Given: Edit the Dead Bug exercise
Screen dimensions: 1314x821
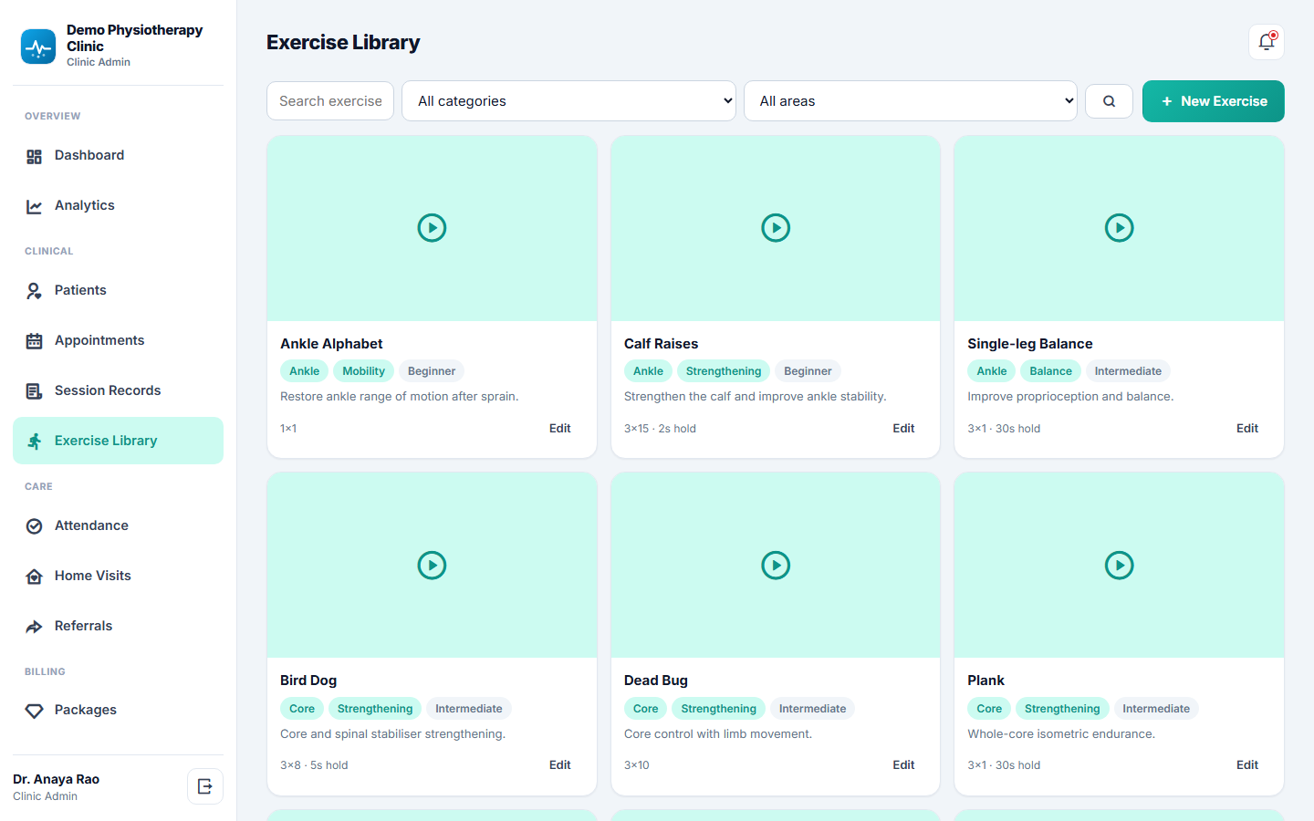Looking at the screenshot, I should point(903,765).
